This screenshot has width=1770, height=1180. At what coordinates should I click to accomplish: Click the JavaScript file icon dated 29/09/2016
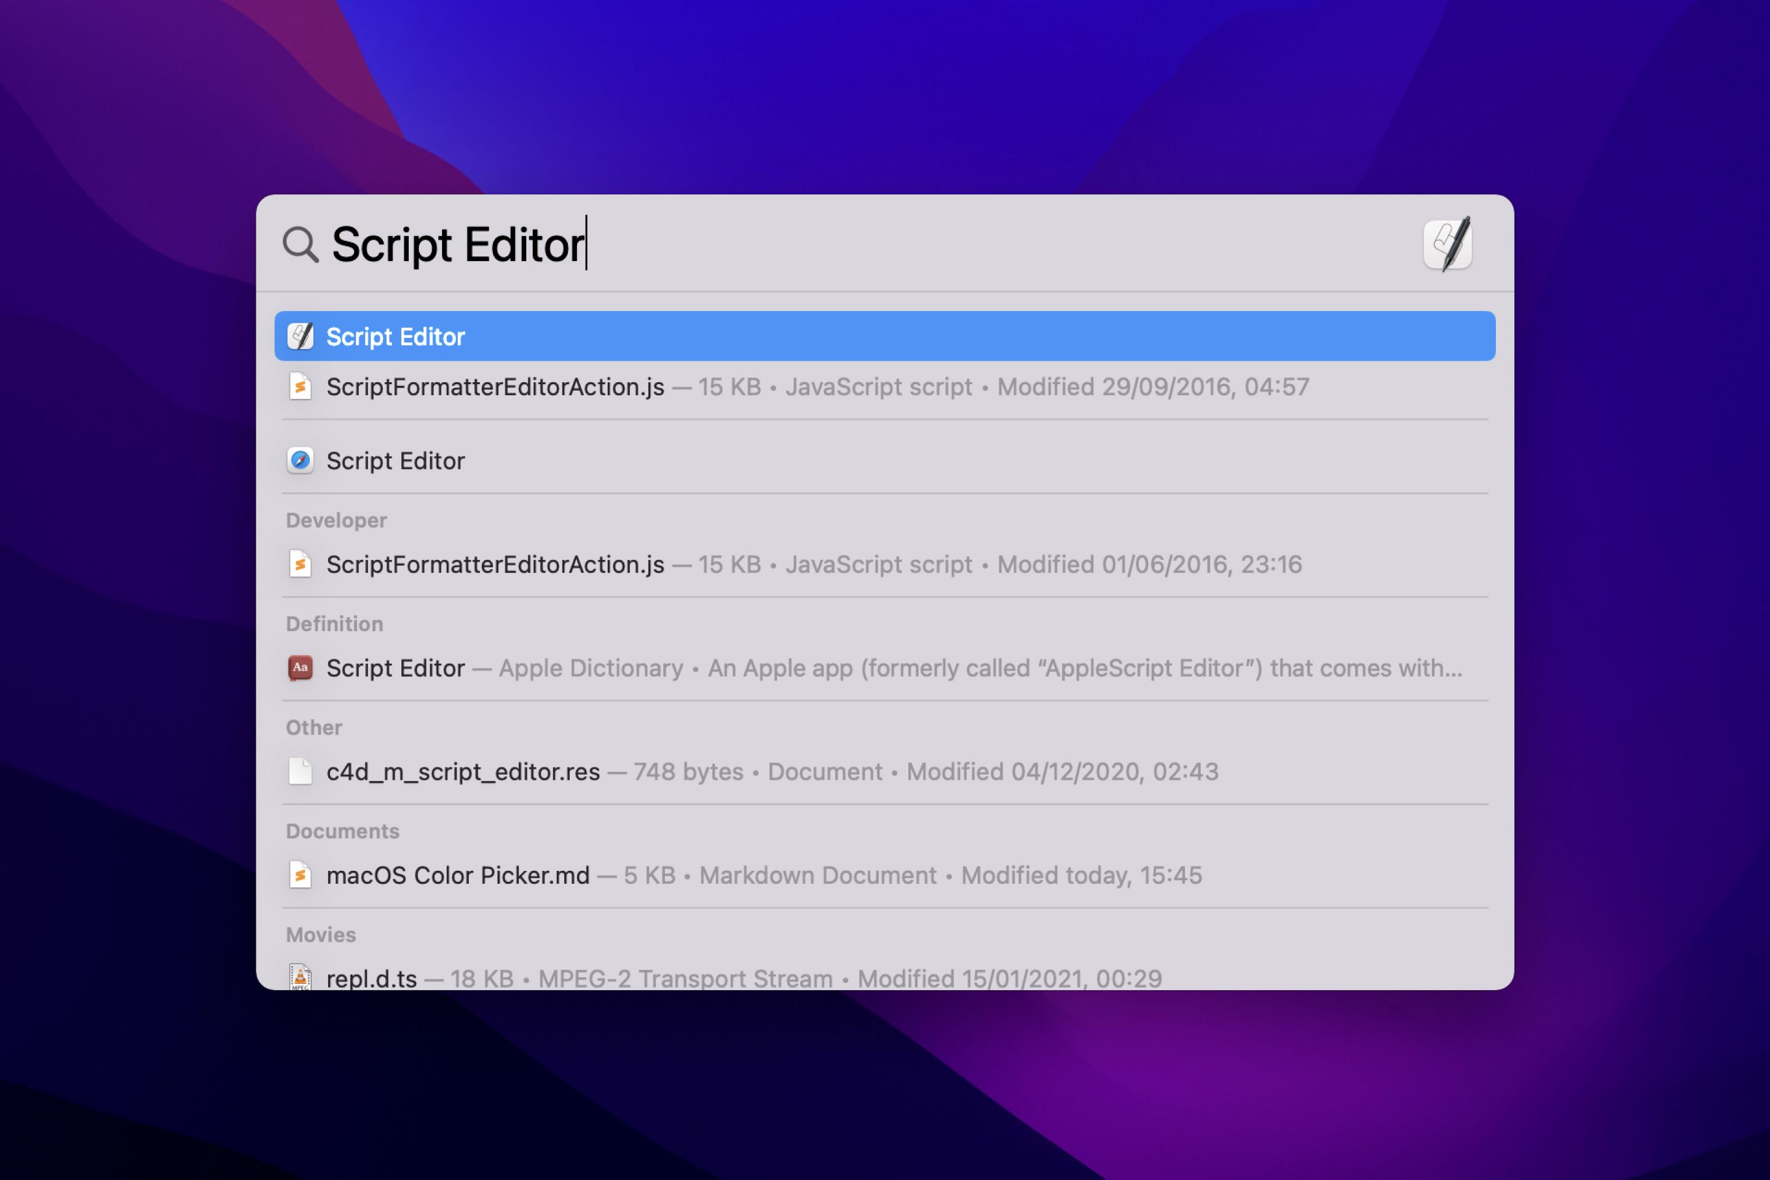point(301,387)
